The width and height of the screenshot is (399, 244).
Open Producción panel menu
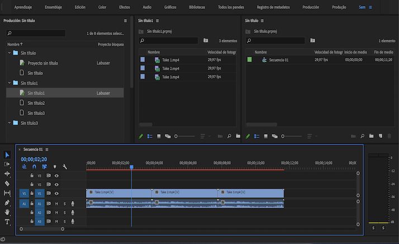125,21
